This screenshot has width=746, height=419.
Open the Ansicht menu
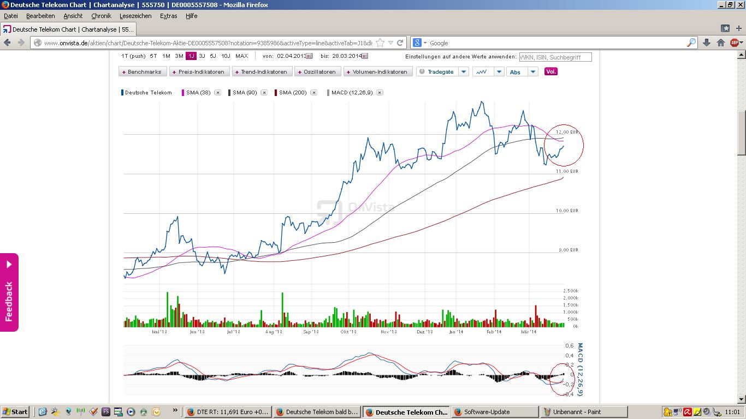point(73,16)
